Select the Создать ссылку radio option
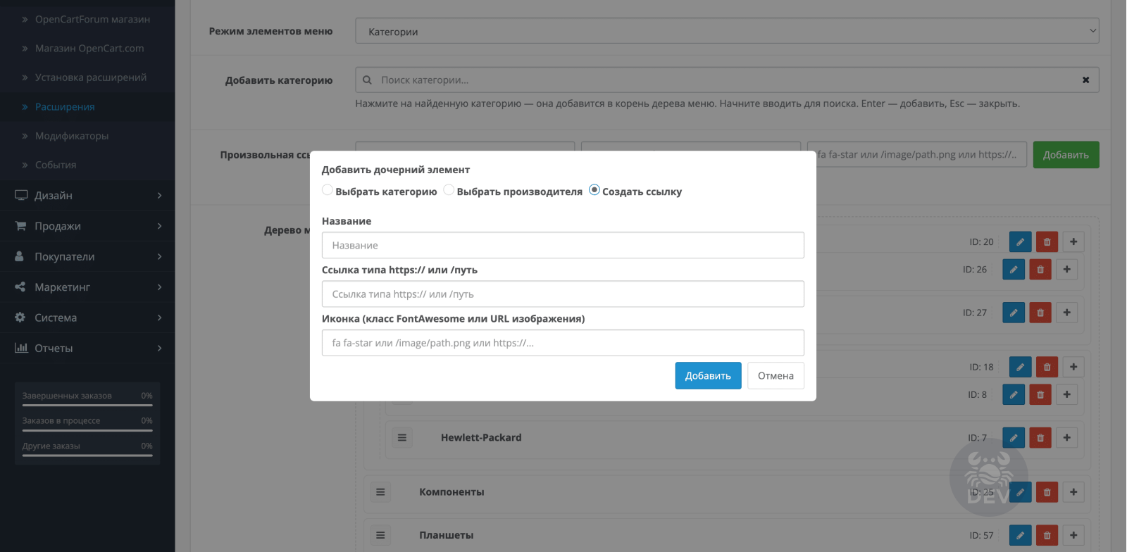Image resolution: width=1127 pixels, height=552 pixels. (594, 190)
